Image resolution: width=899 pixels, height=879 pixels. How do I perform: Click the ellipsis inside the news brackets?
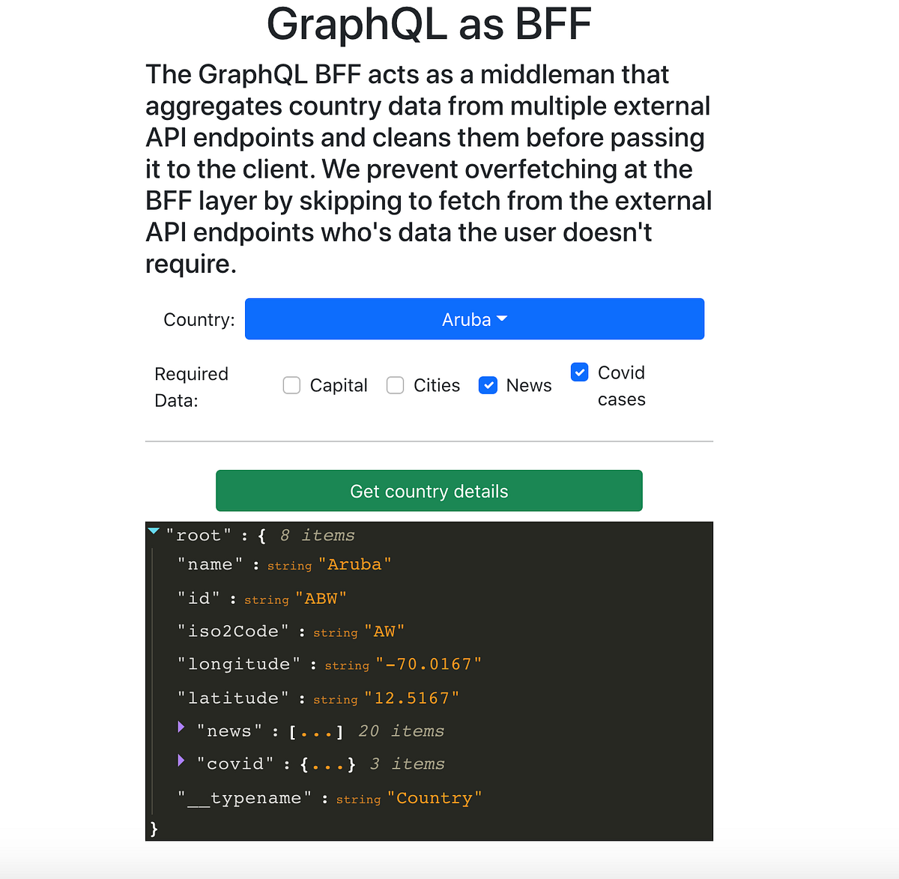315,730
